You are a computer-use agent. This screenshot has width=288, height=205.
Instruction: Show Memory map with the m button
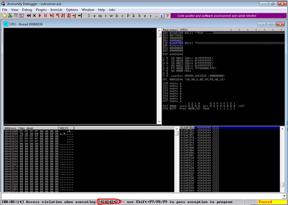[100, 16]
